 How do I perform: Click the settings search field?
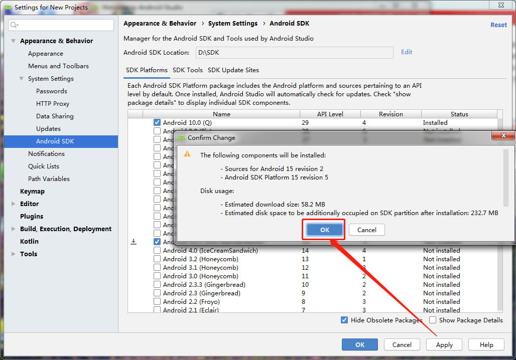coord(61,25)
